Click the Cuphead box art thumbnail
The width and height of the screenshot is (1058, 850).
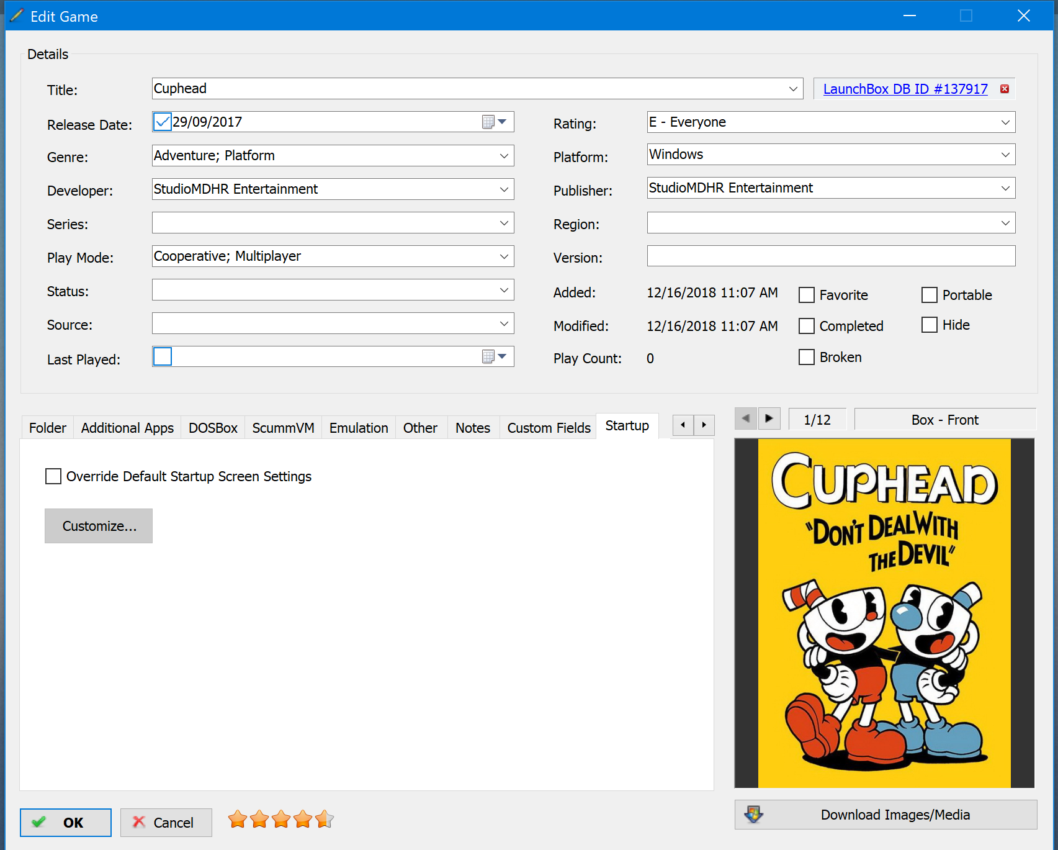(x=884, y=613)
